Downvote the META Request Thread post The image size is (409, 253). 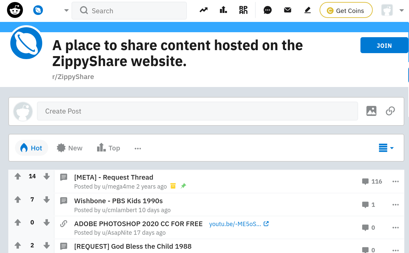coord(47,176)
